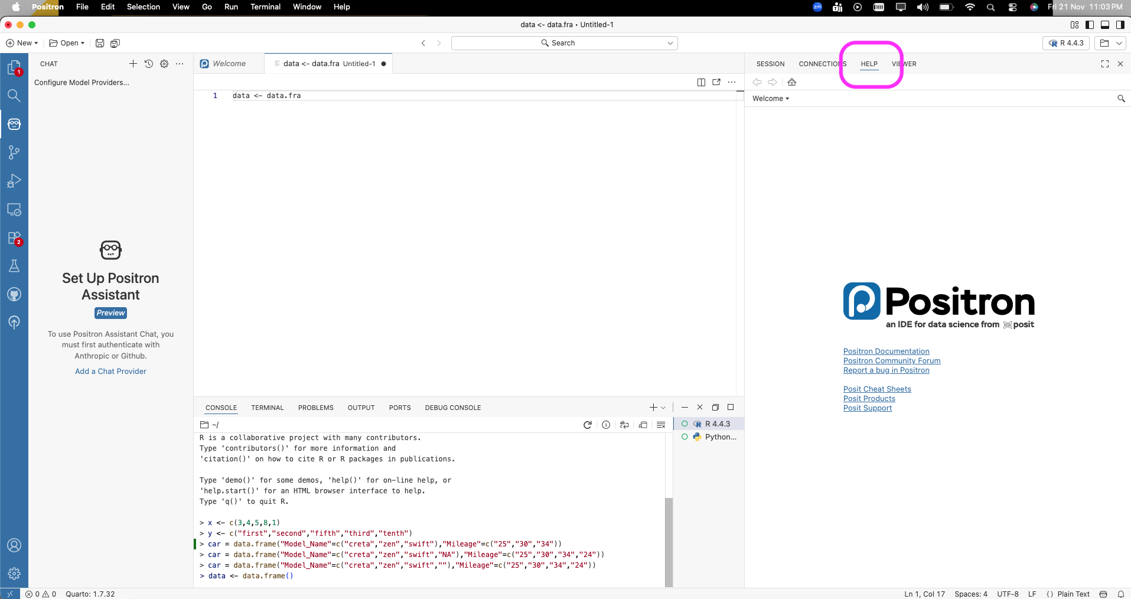Screen dimensions: 1131x599
Task: Open the Search view in activity bar
Action: click(x=14, y=96)
